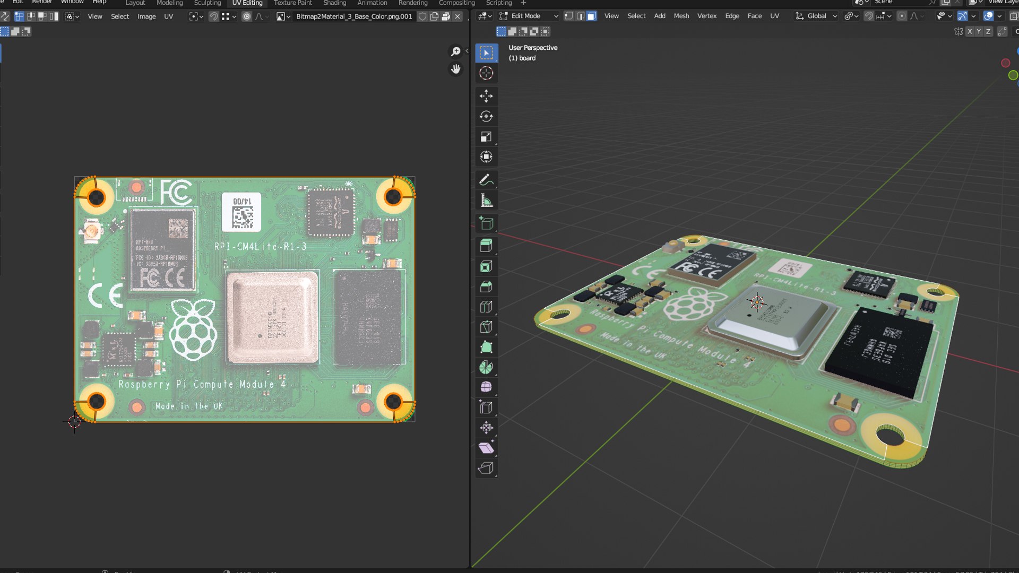Click the Bitmap2Material_3_Base_Color.png.001 name field
This screenshot has width=1019, height=573.
point(354,16)
